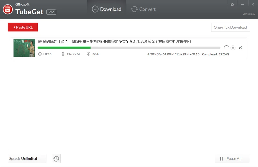The width and height of the screenshot is (258, 167).
Task: Open the settings gear menu
Action: 232,4
